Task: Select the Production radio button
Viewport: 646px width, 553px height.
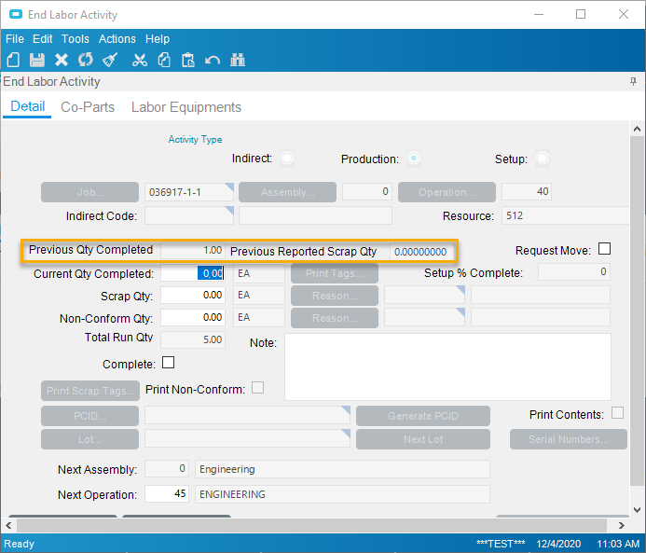Action: 414,159
